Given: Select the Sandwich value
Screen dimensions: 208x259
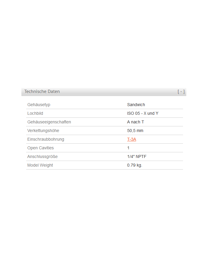Looking at the screenshot, I should (x=136, y=105).
